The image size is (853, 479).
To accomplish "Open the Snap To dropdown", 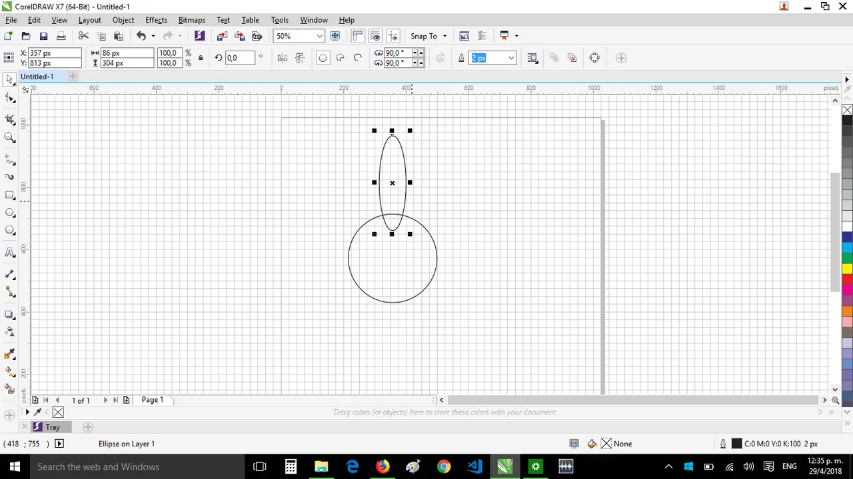I will pos(444,36).
